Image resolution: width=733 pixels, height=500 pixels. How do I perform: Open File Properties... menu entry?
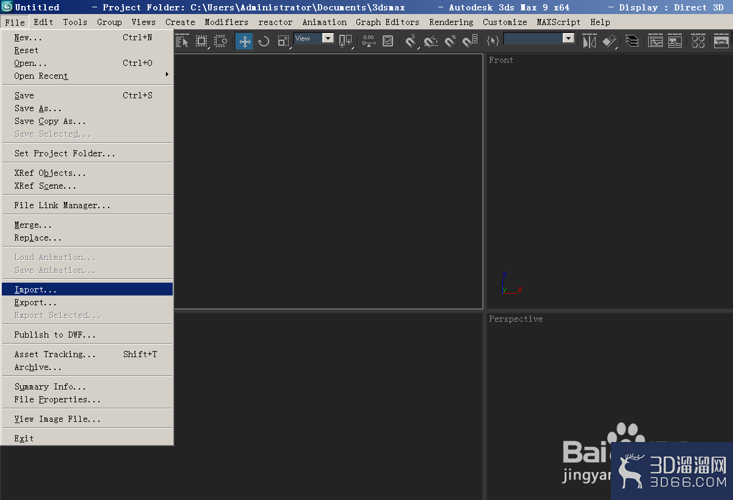87,399
